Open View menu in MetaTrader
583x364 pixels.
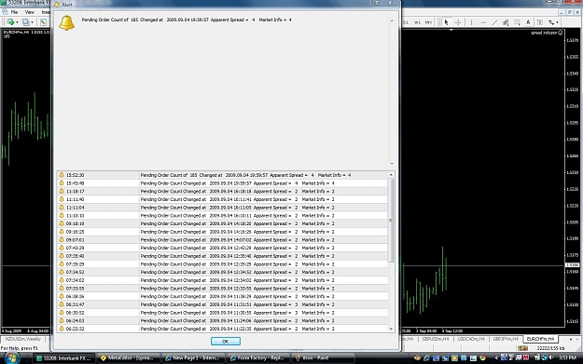coord(29,12)
